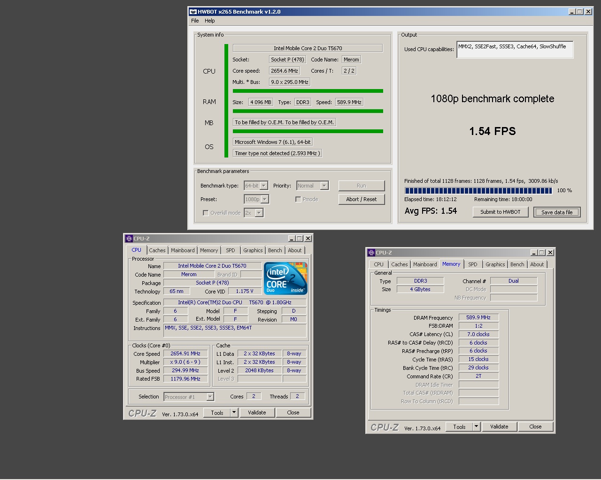Switch to Caches tab in left CPU-Z
Screen dimensions: 601x480
(157, 250)
